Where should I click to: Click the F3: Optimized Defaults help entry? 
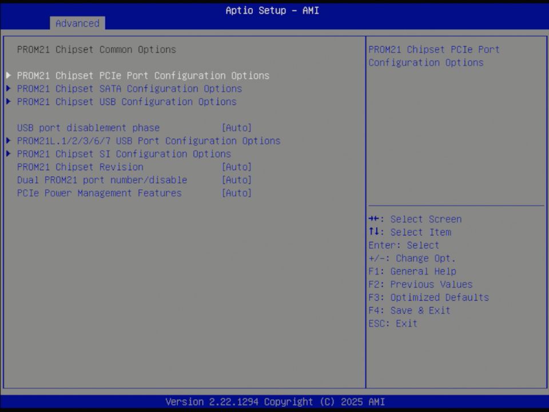(428, 297)
